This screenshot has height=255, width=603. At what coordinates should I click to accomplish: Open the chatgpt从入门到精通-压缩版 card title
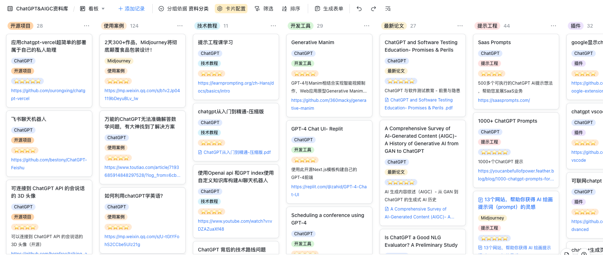click(231, 112)
